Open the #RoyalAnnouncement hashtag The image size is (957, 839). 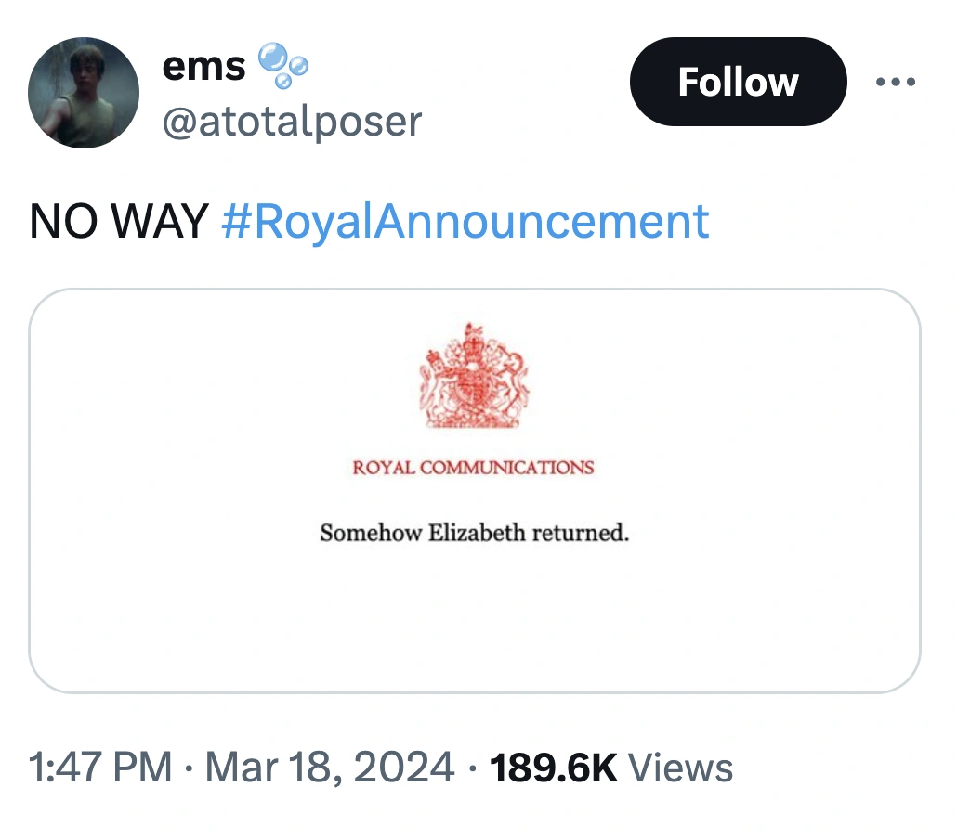click(465, 222)
